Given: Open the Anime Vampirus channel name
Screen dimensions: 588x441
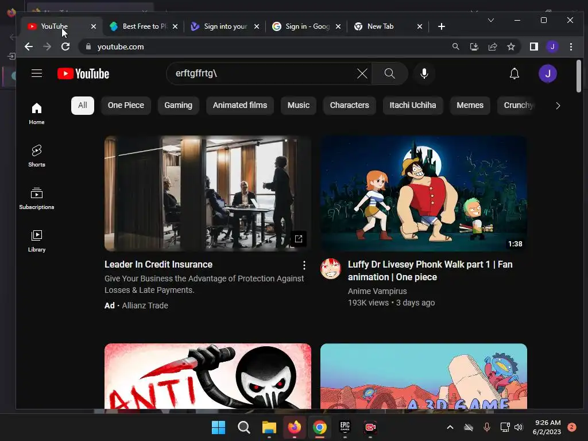Looking at the screenshot, I should (377, 291).
